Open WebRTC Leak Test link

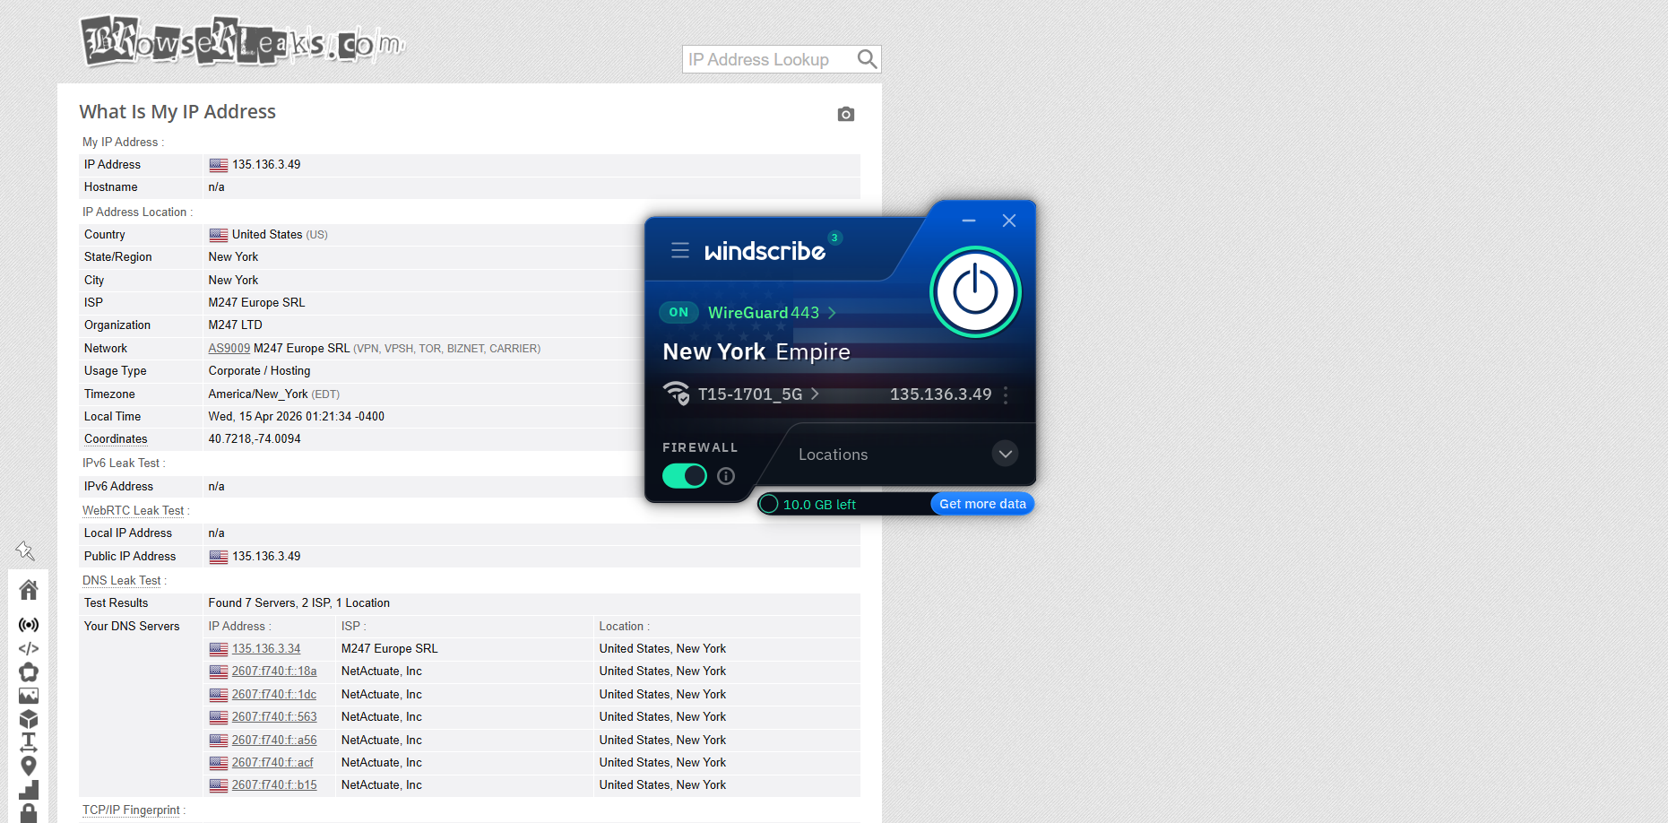tap(133, 510)
